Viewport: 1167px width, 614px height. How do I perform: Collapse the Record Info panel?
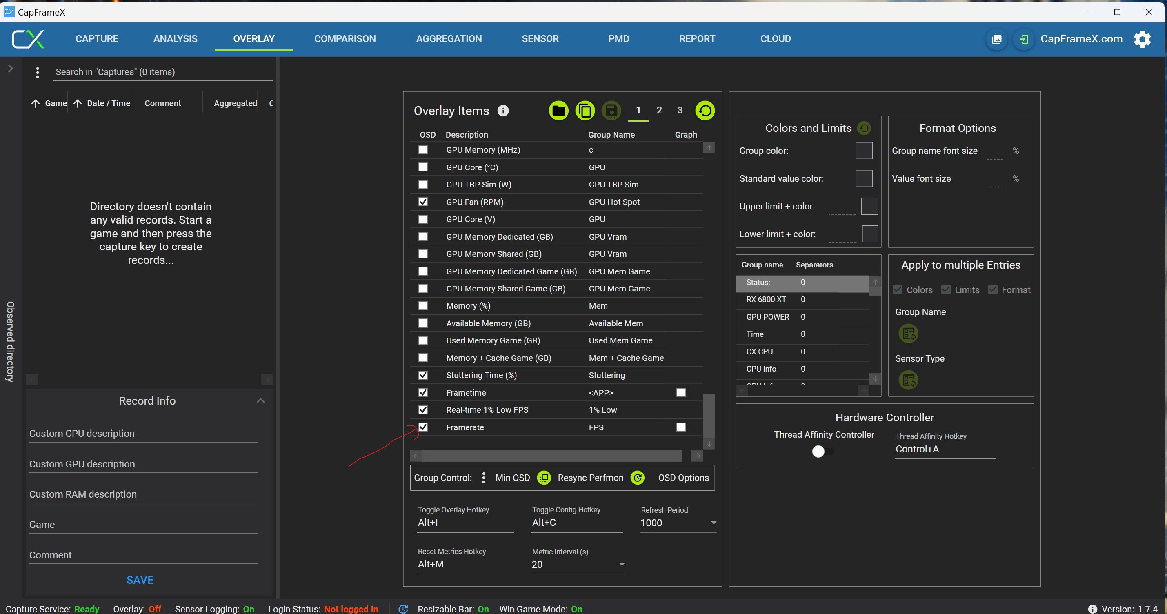[260, 400]
